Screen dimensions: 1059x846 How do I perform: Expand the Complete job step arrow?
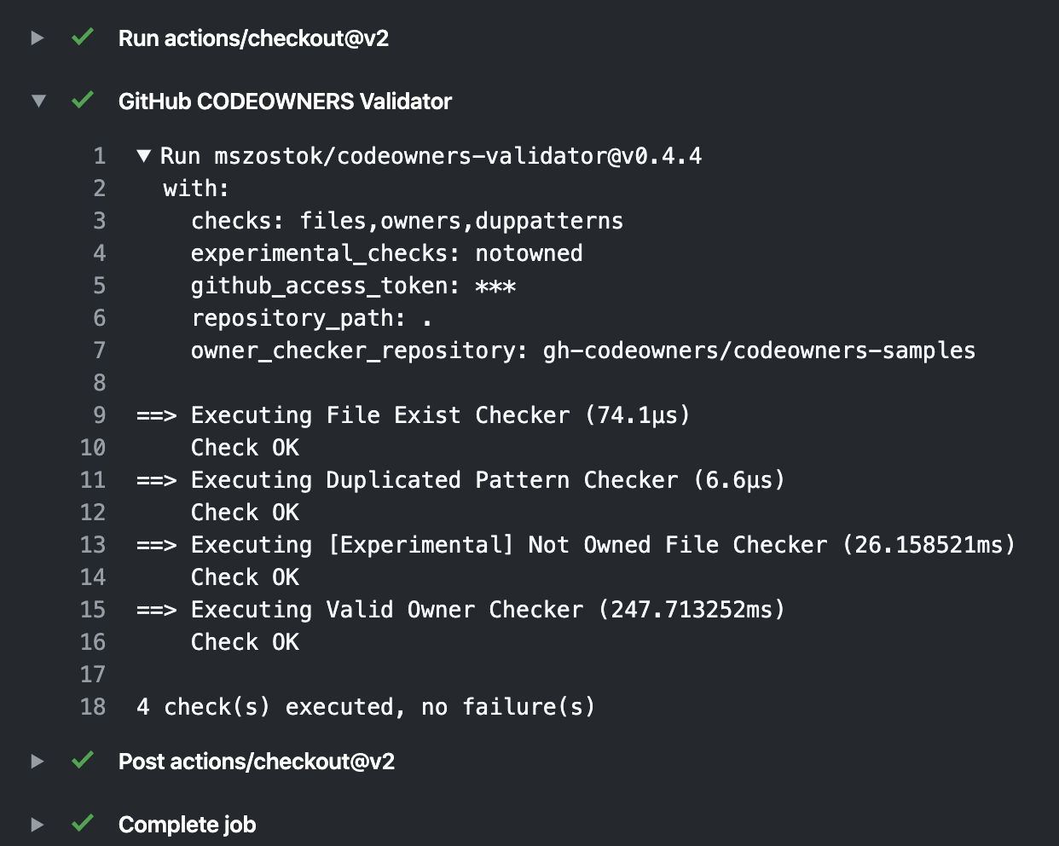(37, 824)
